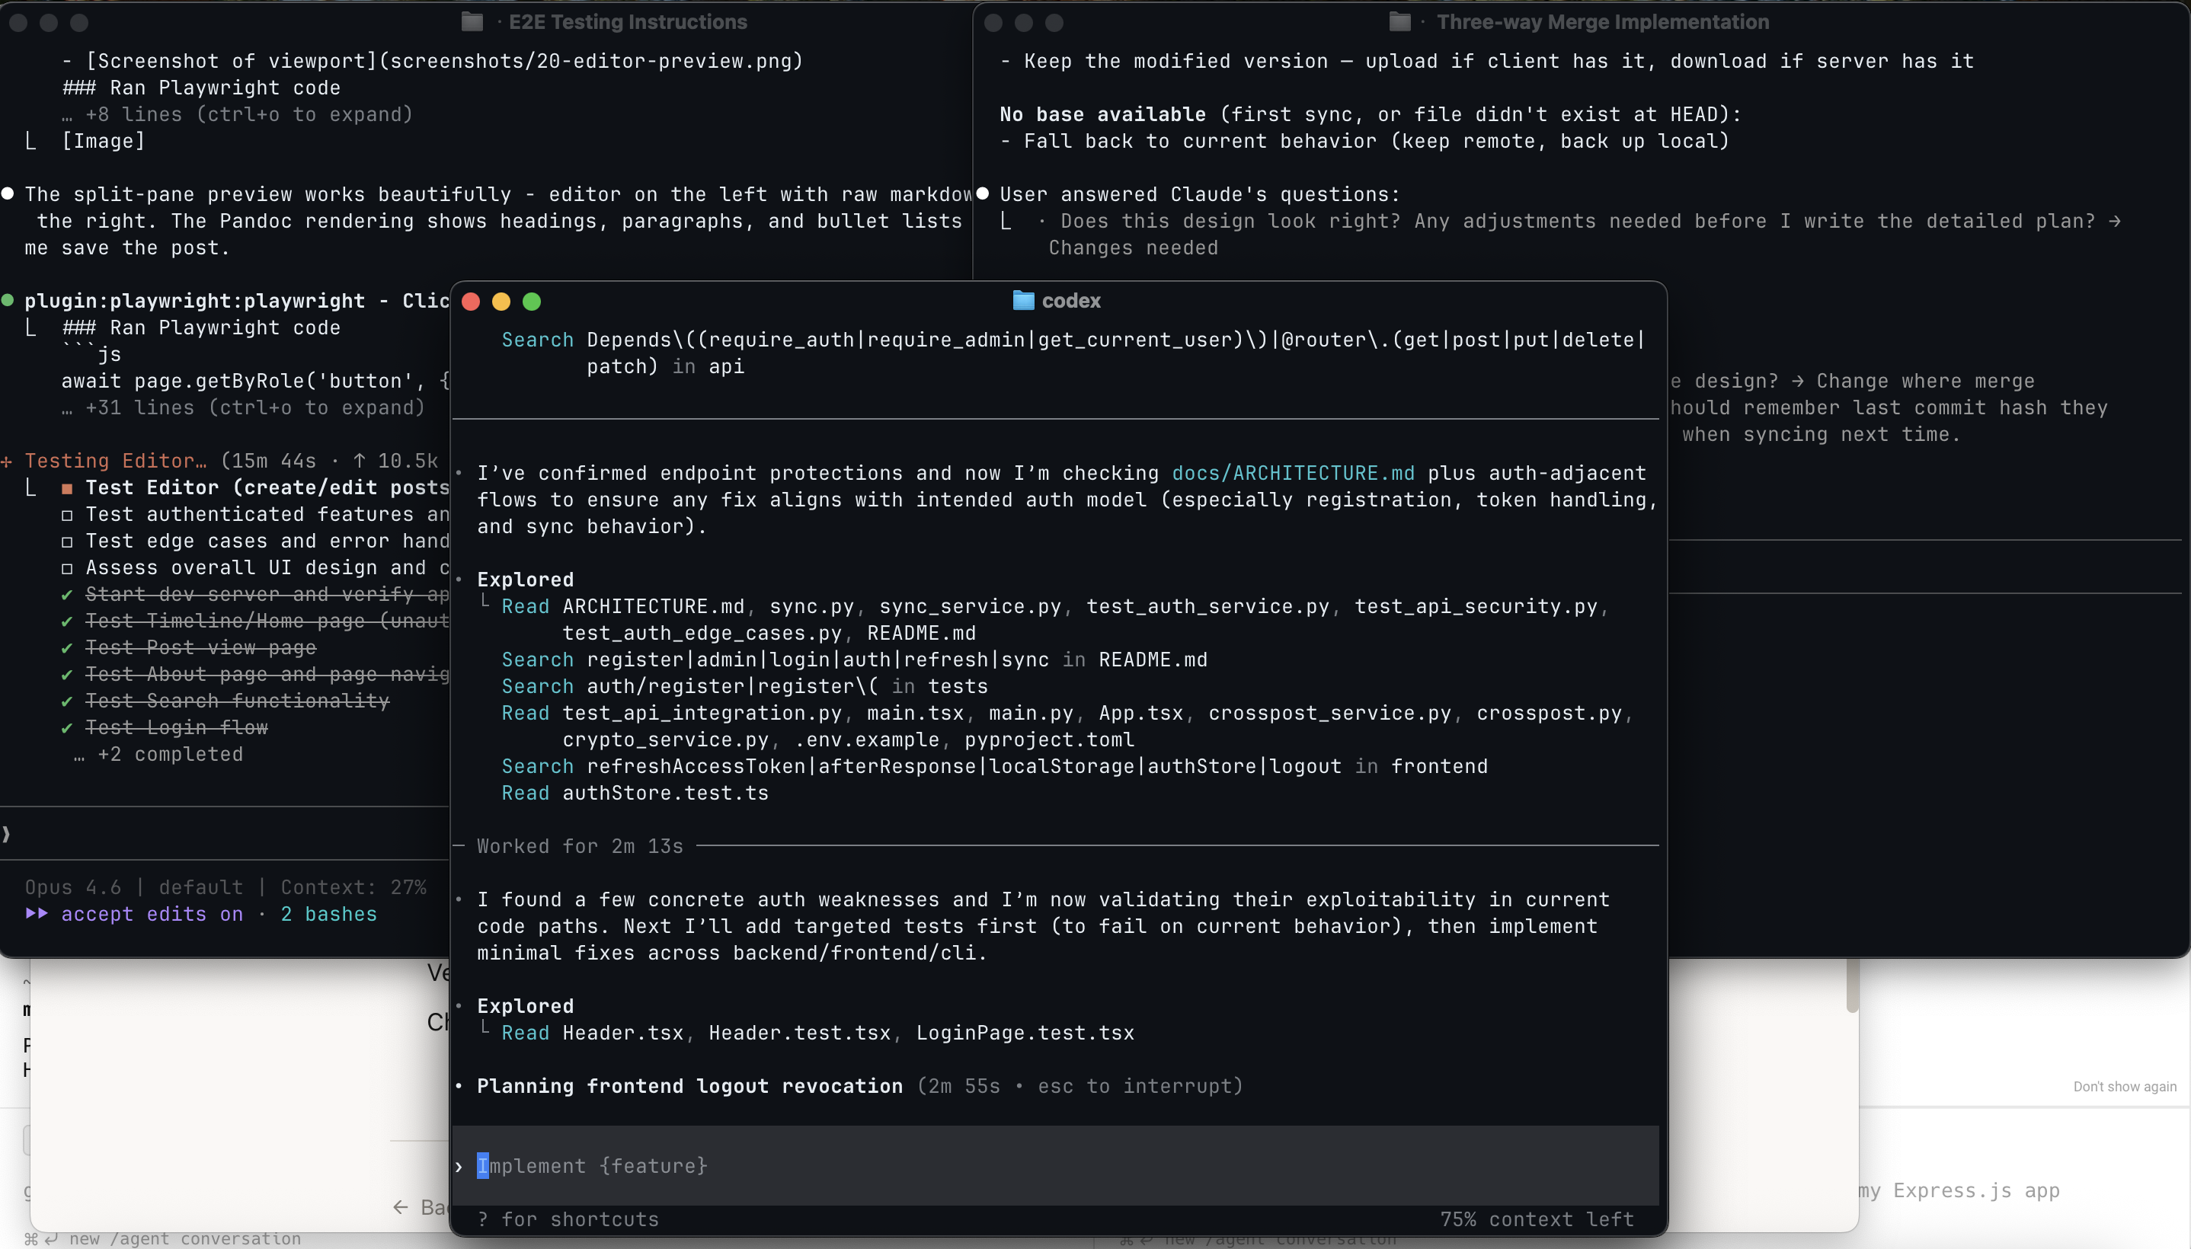
Task: Minimize the codex window with yellow button
Action: (501, 301)
